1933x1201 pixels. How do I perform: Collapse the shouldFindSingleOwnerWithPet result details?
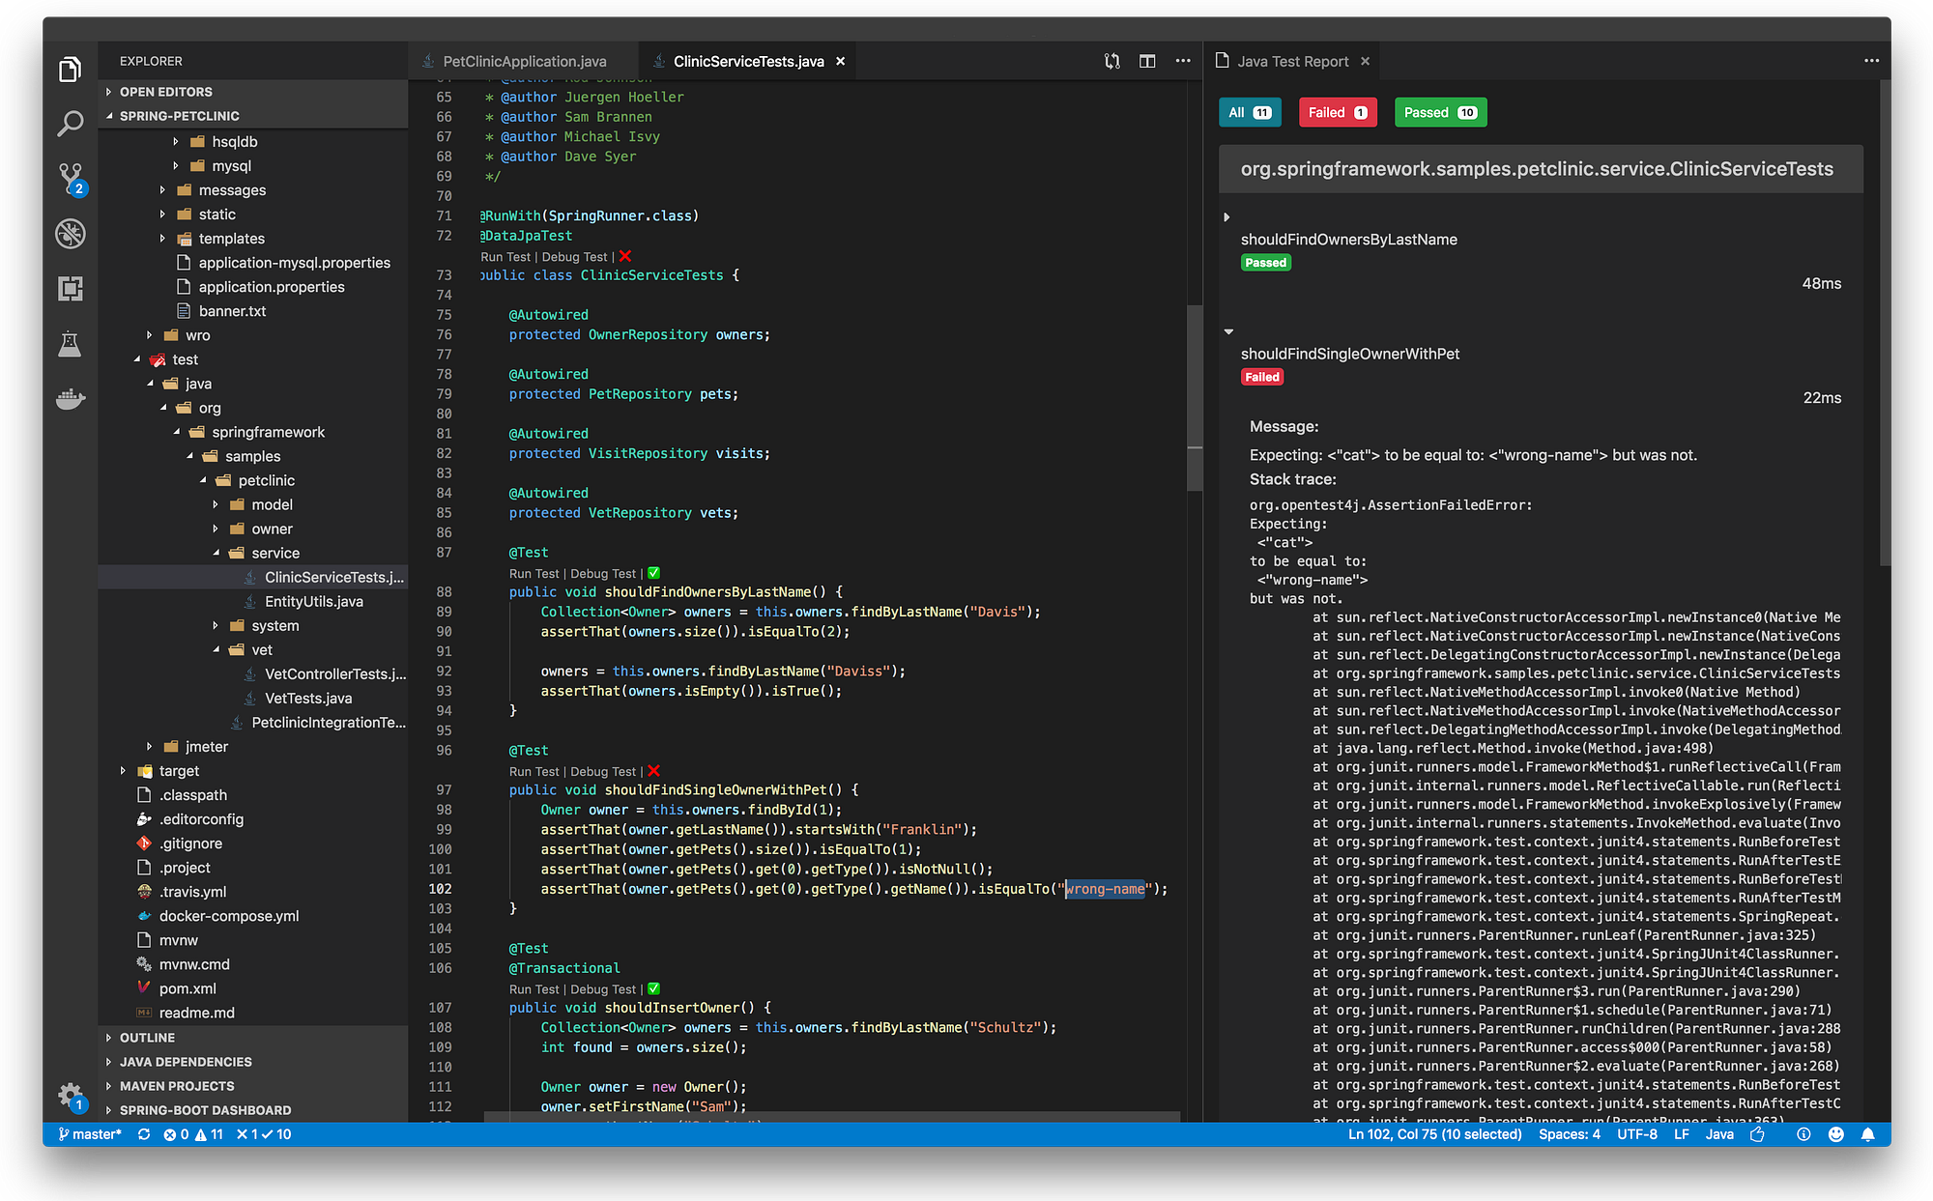[1228, 331]
